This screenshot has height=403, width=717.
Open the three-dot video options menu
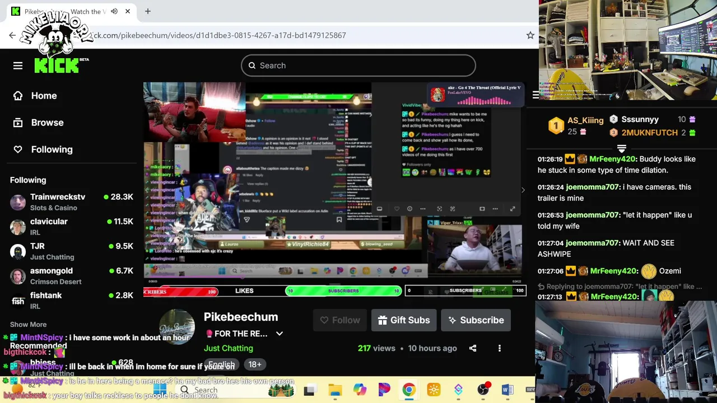[x=500, y=348]
